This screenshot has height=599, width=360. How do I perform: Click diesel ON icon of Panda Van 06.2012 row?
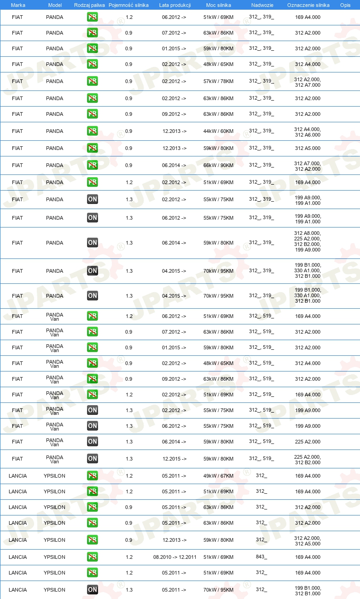tap(93, 426)
